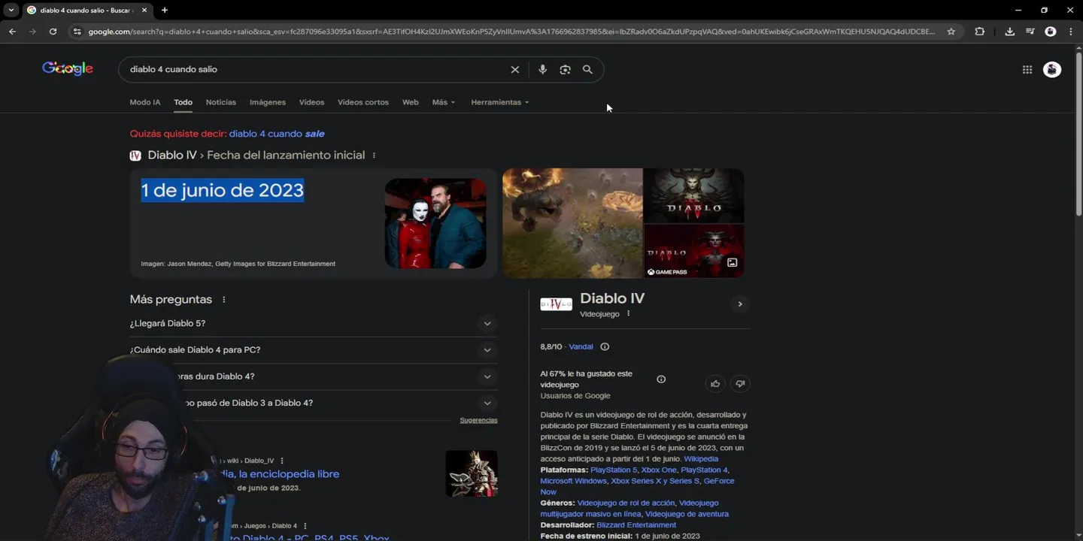The width and height of the screenshot is (1083, 541).
Task: Open the Google account avatar
Action: point(1052,69)
